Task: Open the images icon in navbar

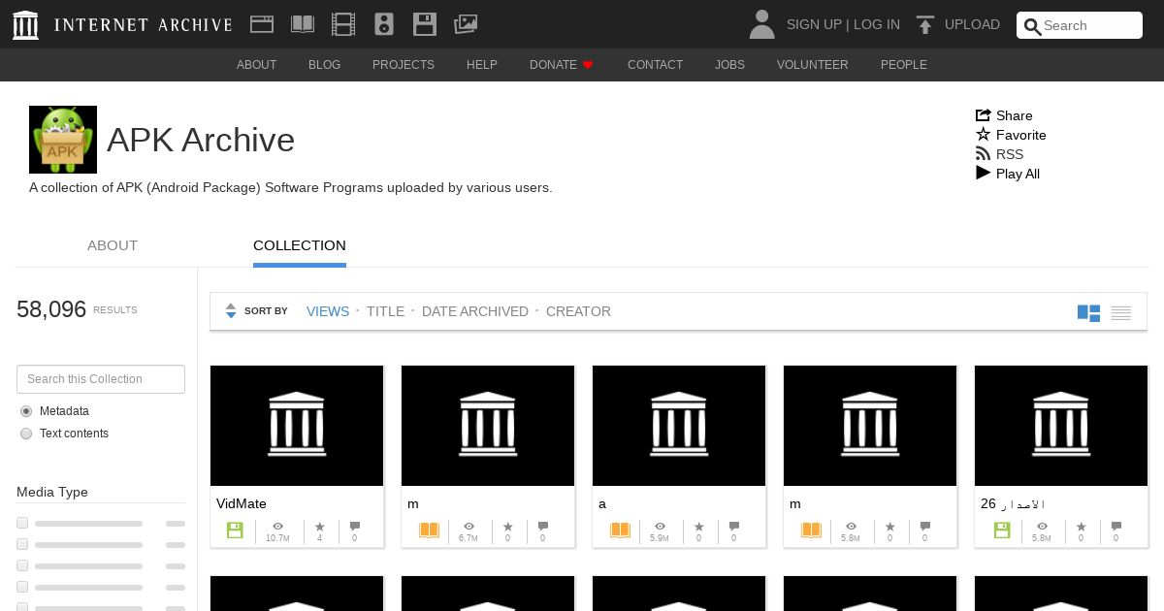Action: coord(466,24)
